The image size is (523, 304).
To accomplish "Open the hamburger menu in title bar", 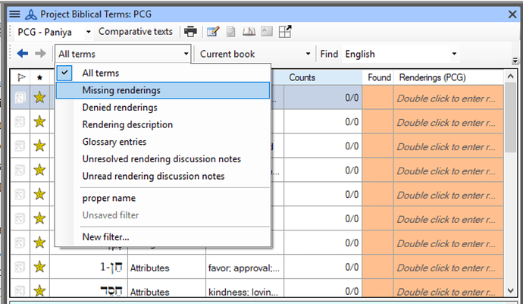I will (x=14, y=14).
